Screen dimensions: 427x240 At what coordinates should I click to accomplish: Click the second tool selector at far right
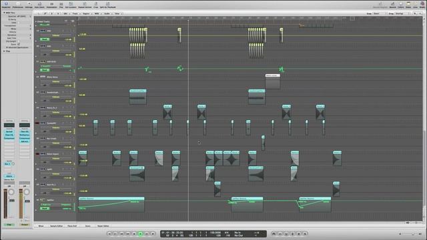coord(421,13)
